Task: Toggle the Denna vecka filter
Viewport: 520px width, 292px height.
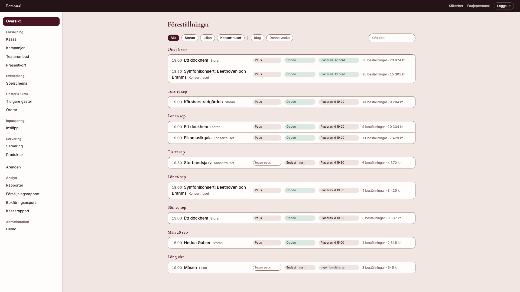Action: click(279, 38)
